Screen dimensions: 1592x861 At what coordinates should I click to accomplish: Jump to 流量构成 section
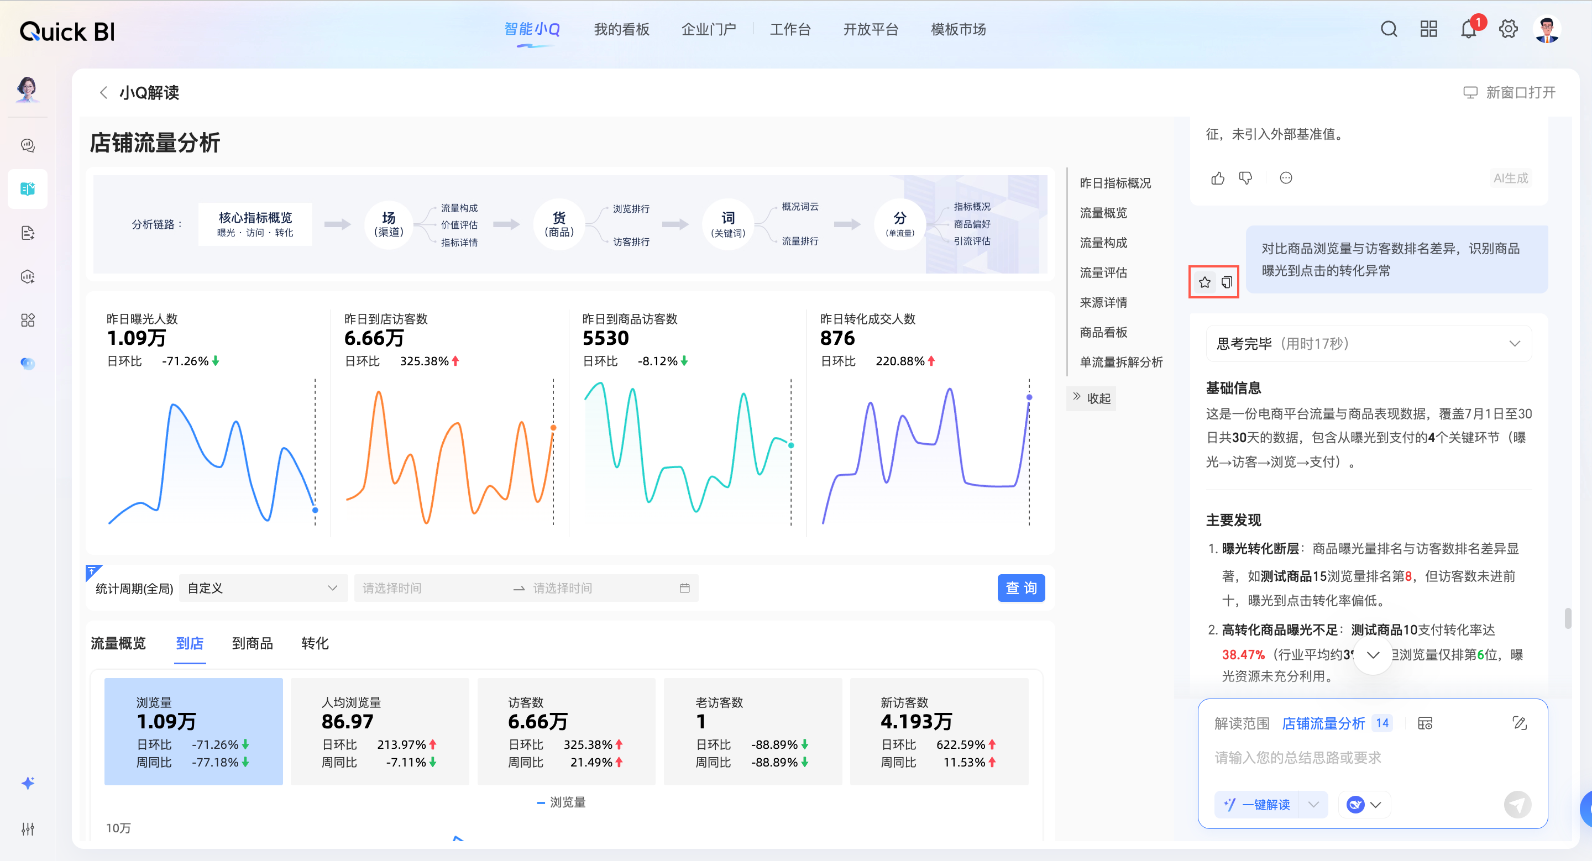pyautogui.click(x=1103, y=243)
